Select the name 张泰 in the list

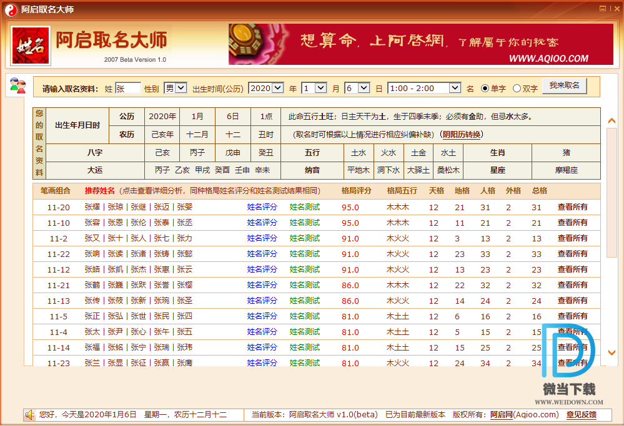click(x=162, y=223)
